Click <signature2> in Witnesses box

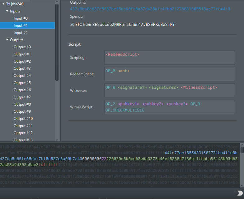[x=164, y=88]
